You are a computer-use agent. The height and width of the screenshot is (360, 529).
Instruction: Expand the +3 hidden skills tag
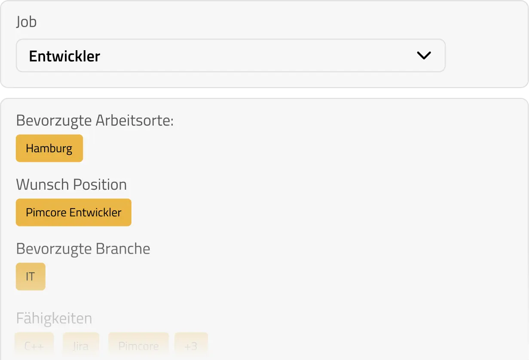pos(191,346)
